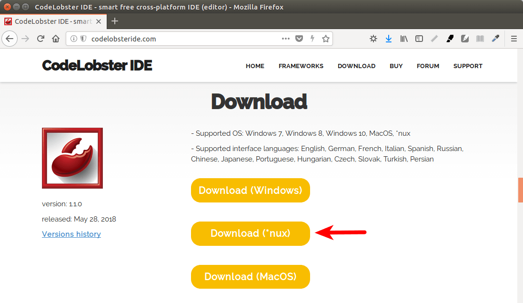
Task: Go to the Firefox home page
Action: pos(56,39)
